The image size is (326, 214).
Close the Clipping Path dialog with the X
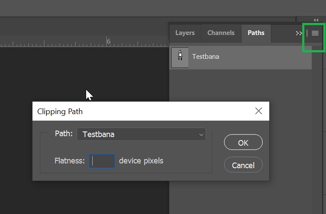point(258,111)
